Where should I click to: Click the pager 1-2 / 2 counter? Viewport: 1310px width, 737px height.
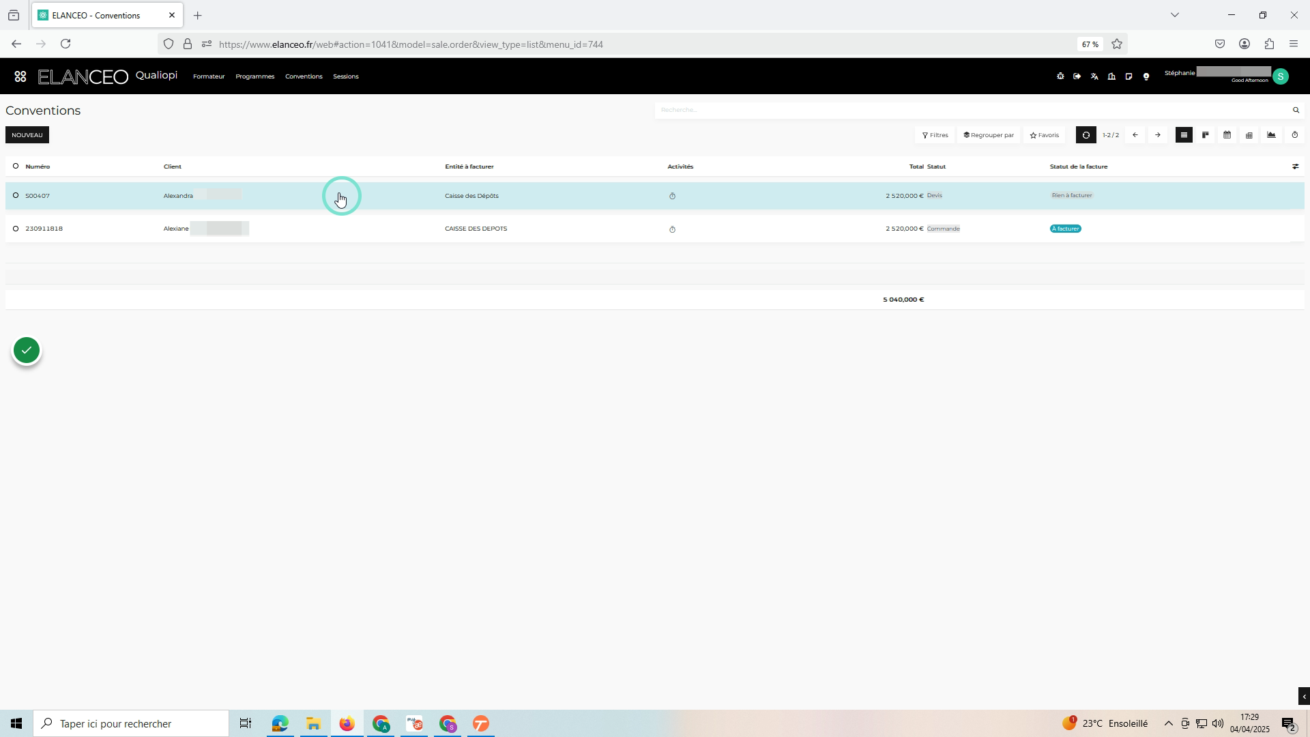click(1111, 135)
